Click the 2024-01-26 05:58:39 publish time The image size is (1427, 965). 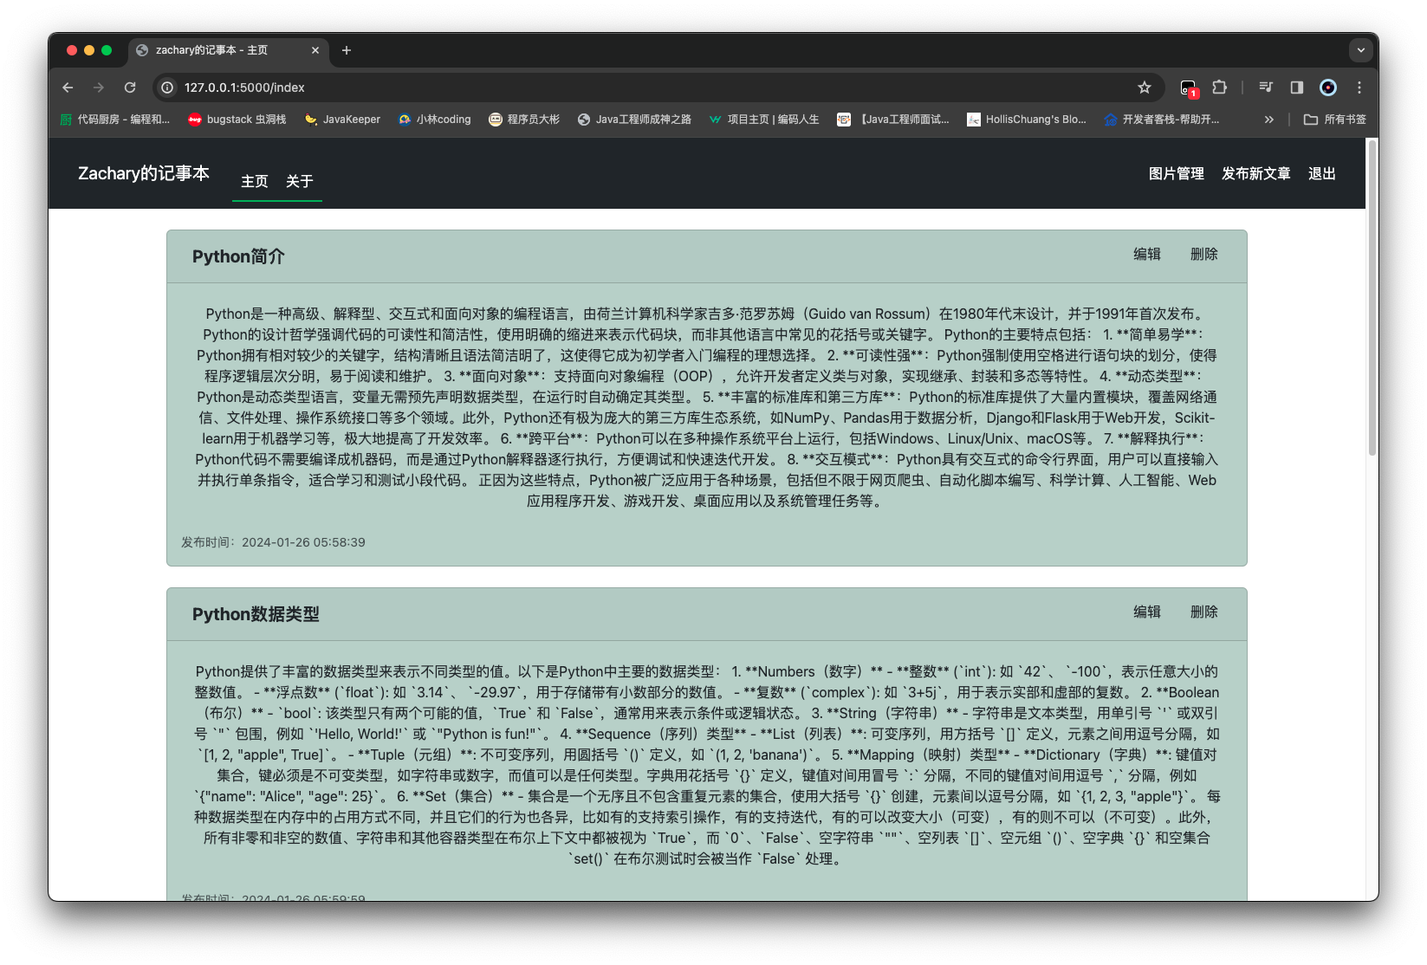(x=303, y=542)
